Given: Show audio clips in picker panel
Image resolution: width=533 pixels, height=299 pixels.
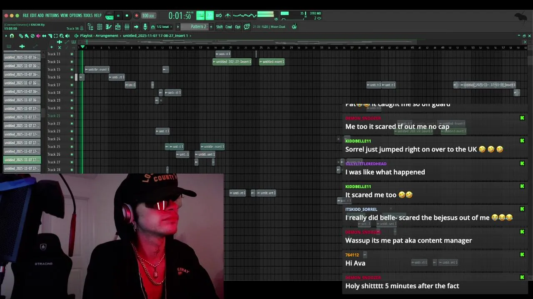Looking at the screenshot, I should [x=22, y=47].
